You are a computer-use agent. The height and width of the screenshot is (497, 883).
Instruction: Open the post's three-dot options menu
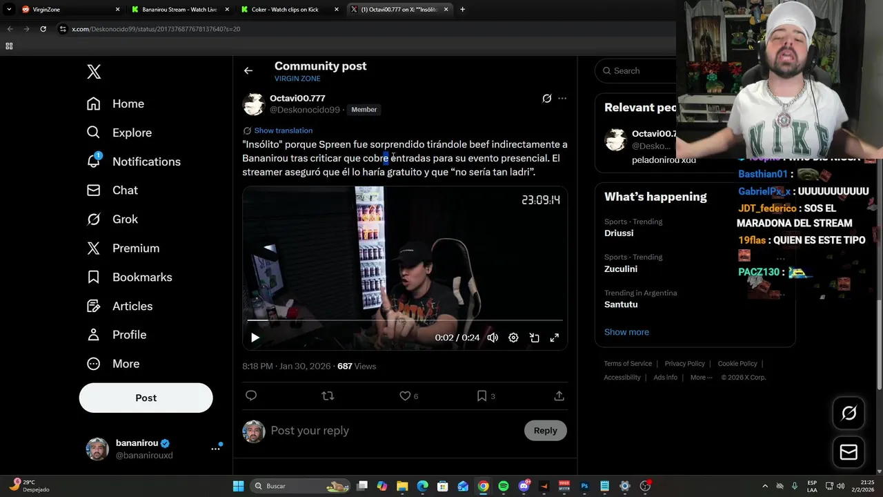562,99
